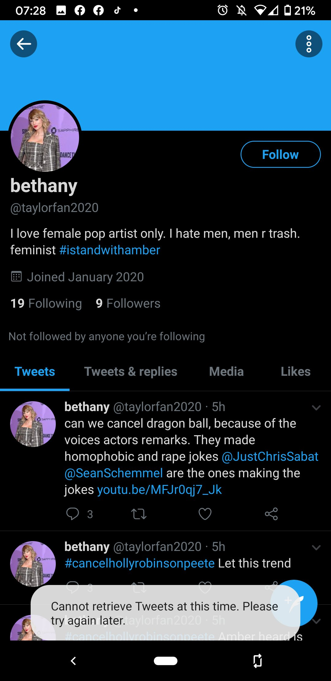Image resolution: width=331 pixels, height=681 pixels.
Task: Follow the bethany account
Action: [280, 154]
